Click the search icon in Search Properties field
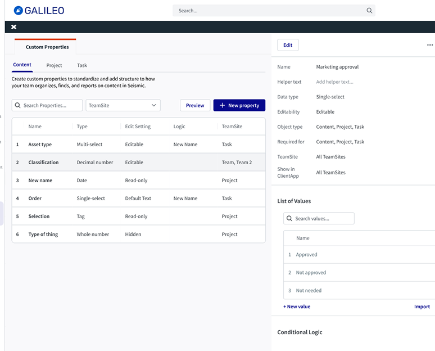The image size is (435, 351). click(x=18, y=105)
